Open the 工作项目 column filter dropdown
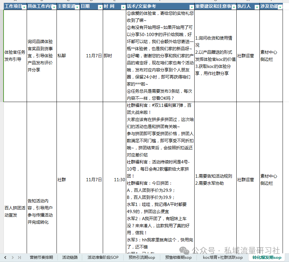Image resolution: width=289 pixels, height=262 pixels. [24, 7]
